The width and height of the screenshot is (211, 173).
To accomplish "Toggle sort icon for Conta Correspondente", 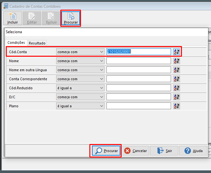I will click(176, 79).
